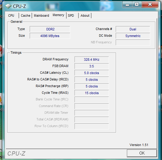The image size is (162, 160).
Task: Click the empty Row To Column field
Action: click(92, 126)
